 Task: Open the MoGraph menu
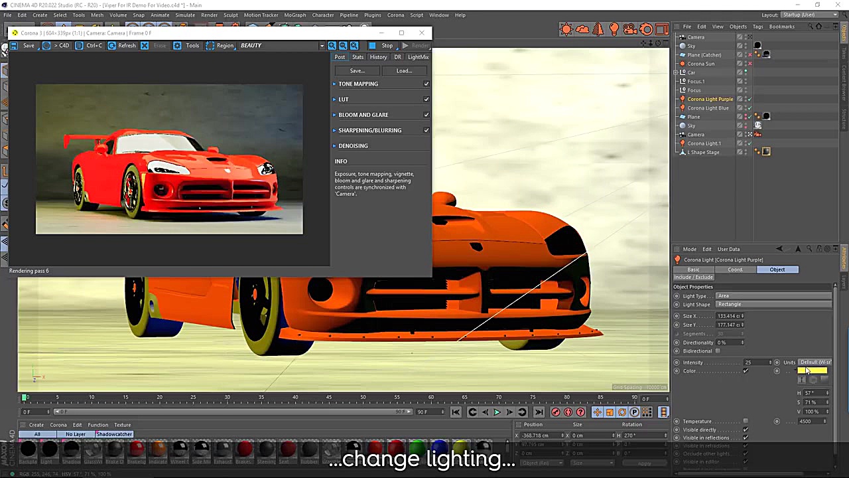coord(294,15)
